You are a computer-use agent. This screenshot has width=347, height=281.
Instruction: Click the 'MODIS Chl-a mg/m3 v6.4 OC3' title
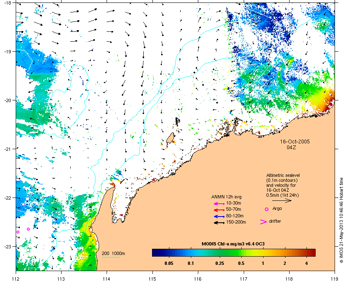tap(233, 244)
